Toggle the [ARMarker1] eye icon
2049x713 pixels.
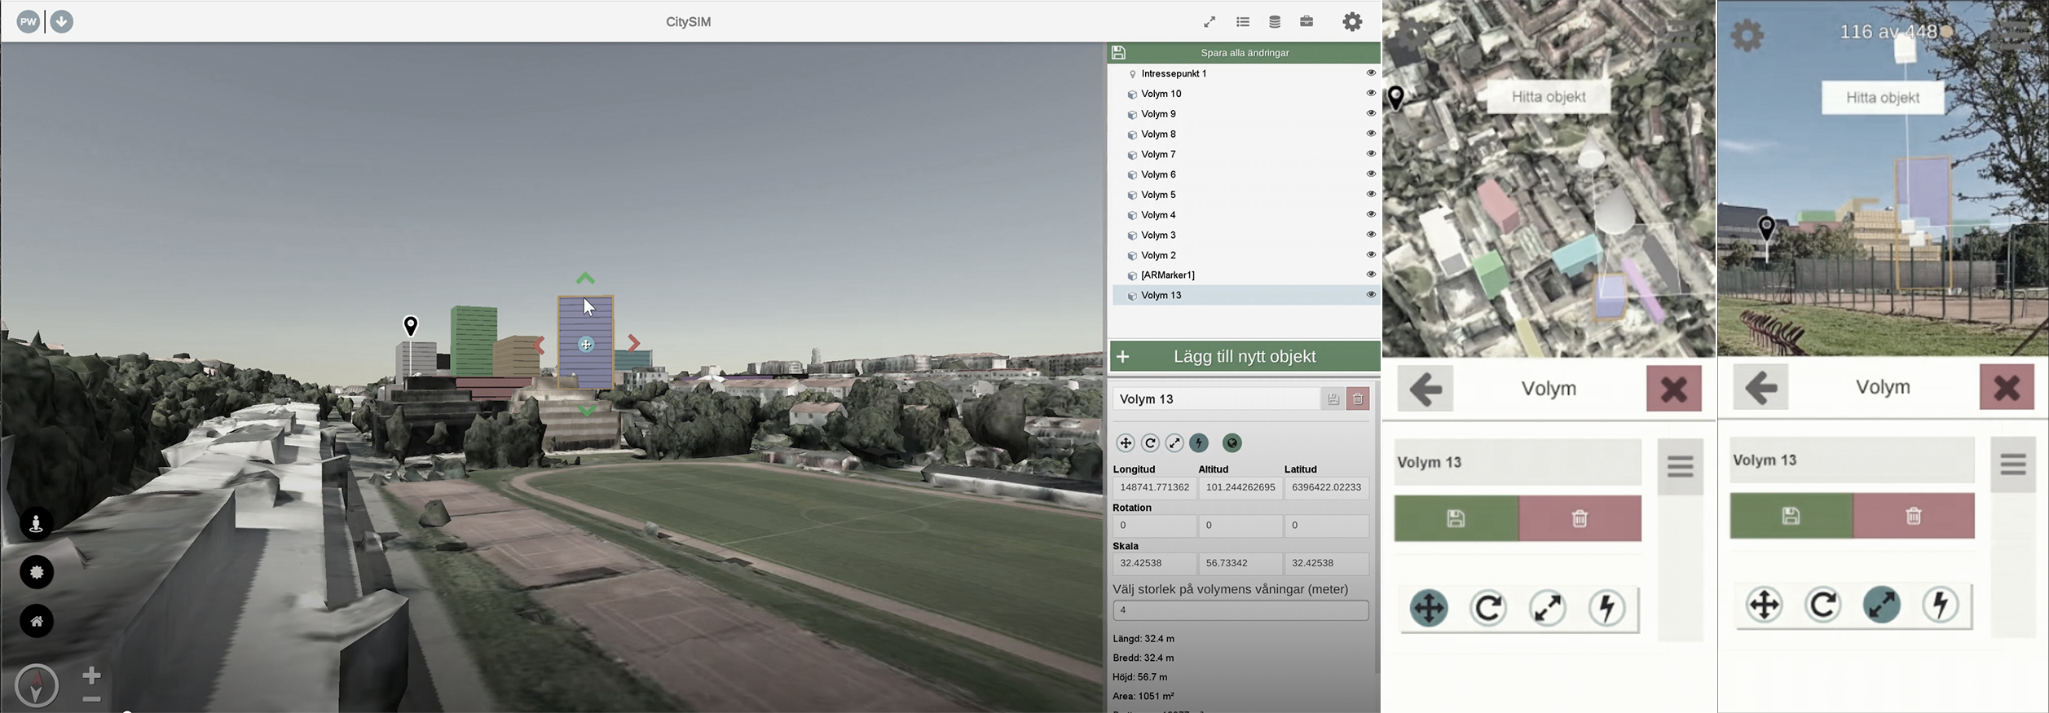[1371, 275]
